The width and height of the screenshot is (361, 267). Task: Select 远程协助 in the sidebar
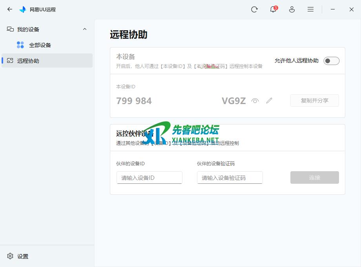(28, 61)
